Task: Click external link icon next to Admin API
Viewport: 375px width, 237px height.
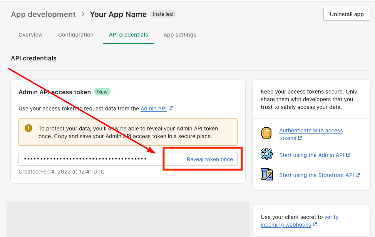Action: pyautogui.click(x=171, y=108)
